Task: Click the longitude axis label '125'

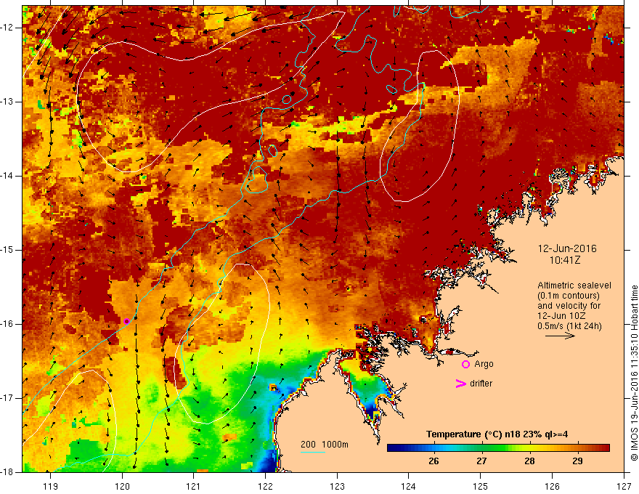Action: tap(481, 486)
